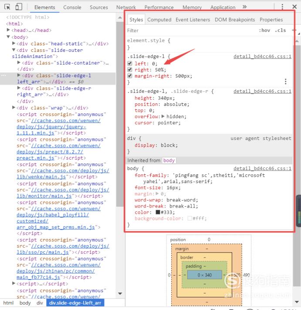Open the lib/sso/pc/main.js script link

[x=63, y=249]
